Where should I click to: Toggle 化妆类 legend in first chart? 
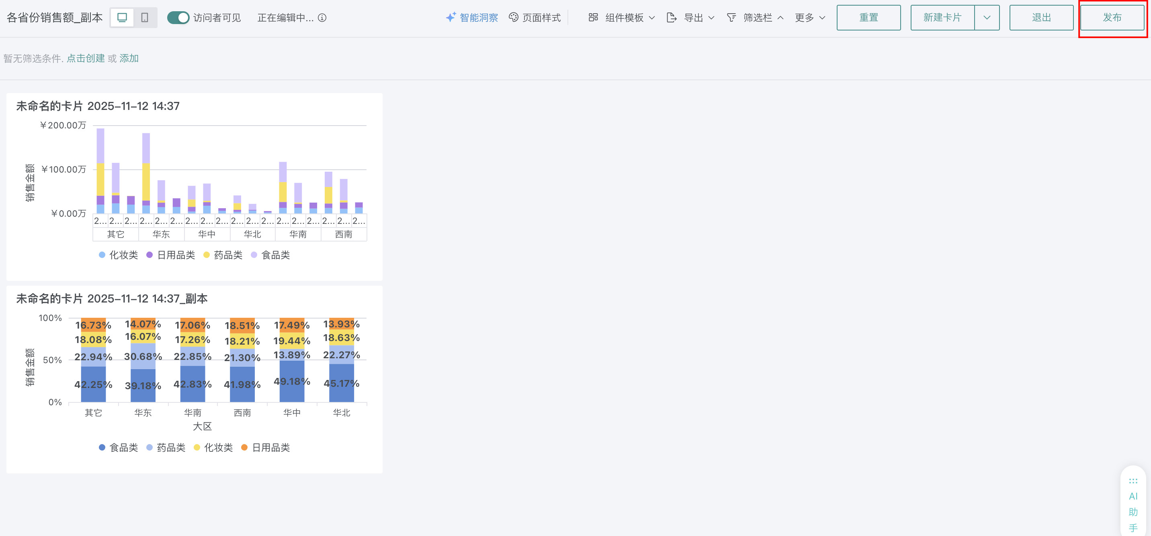[x=119, y=255]
